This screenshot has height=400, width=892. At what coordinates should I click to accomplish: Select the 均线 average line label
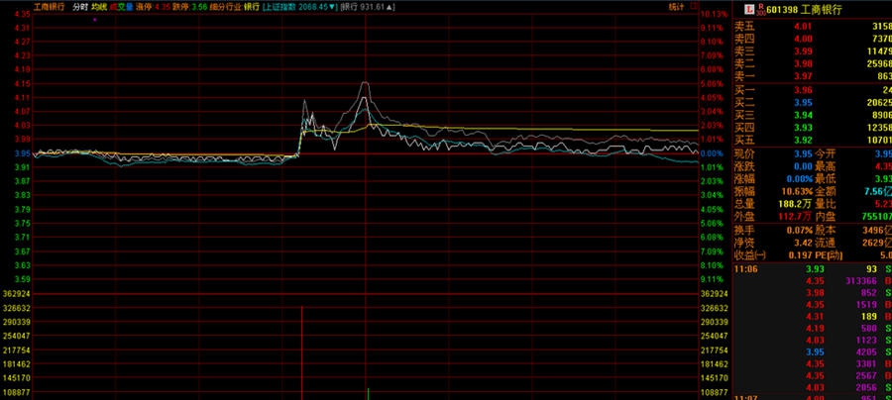click(x=99, y=7)
